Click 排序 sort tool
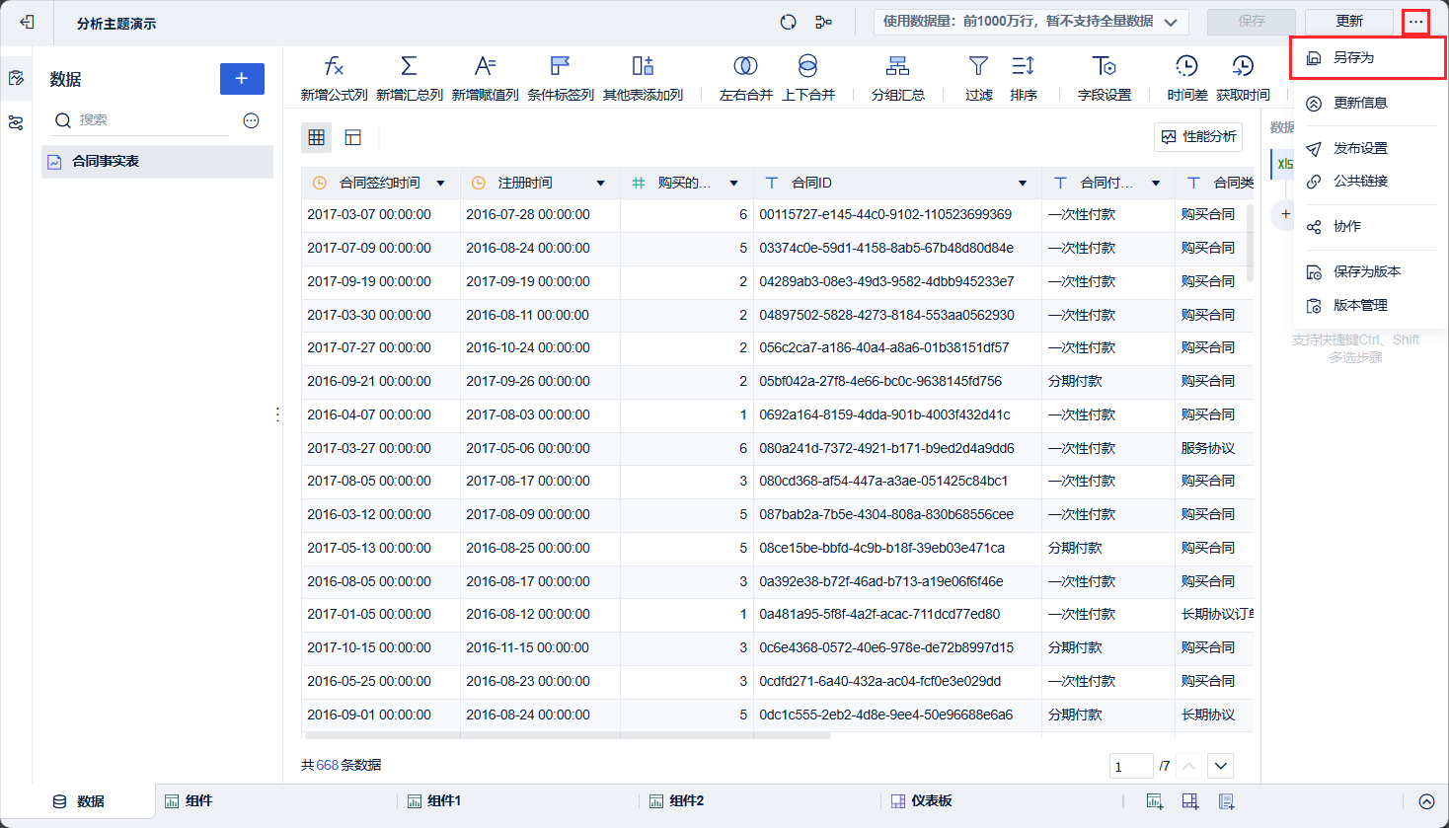 coord(1024,78)
